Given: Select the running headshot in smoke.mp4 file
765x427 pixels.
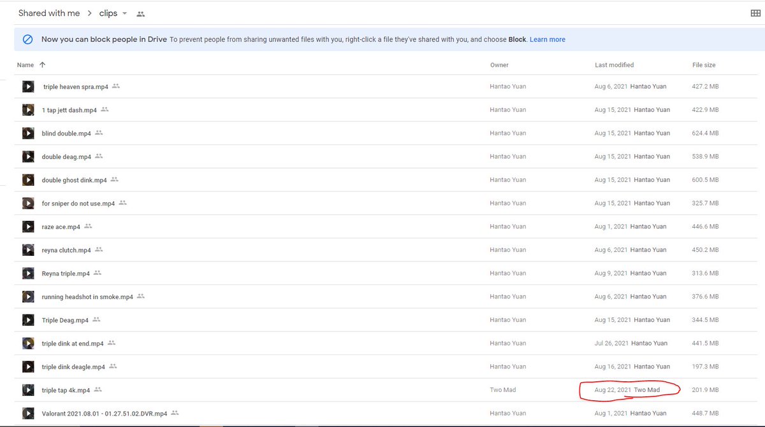Looking at the screenshot, I should coord(87,297).
